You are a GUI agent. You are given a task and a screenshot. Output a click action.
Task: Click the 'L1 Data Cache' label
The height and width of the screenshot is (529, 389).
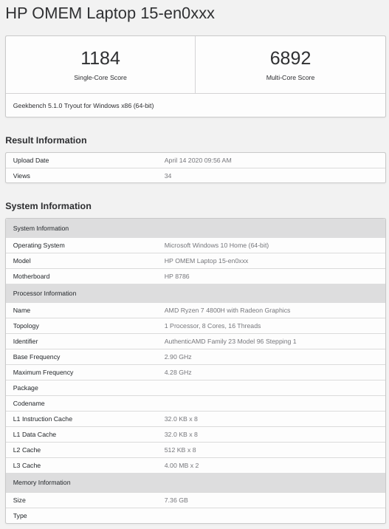click(x=35, y=434)
